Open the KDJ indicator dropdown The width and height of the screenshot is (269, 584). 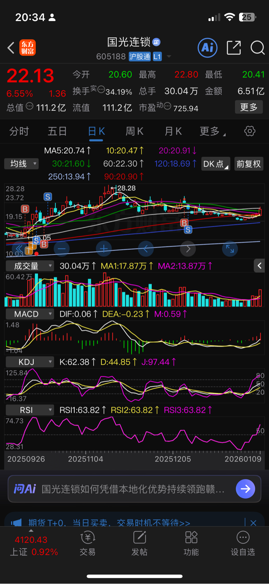pyautogui.click(x=29, y=362)
